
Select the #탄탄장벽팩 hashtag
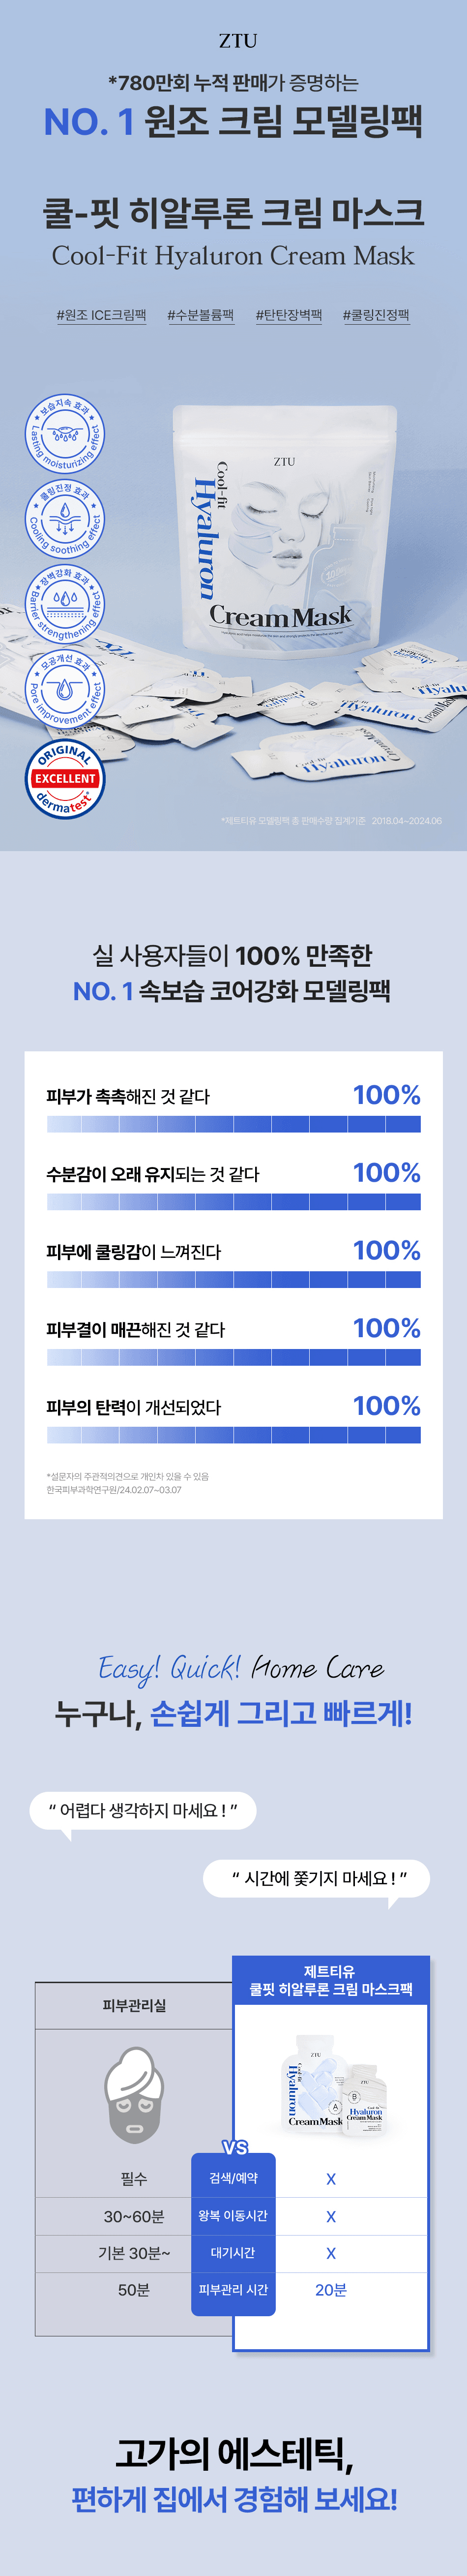coord(288,315)
